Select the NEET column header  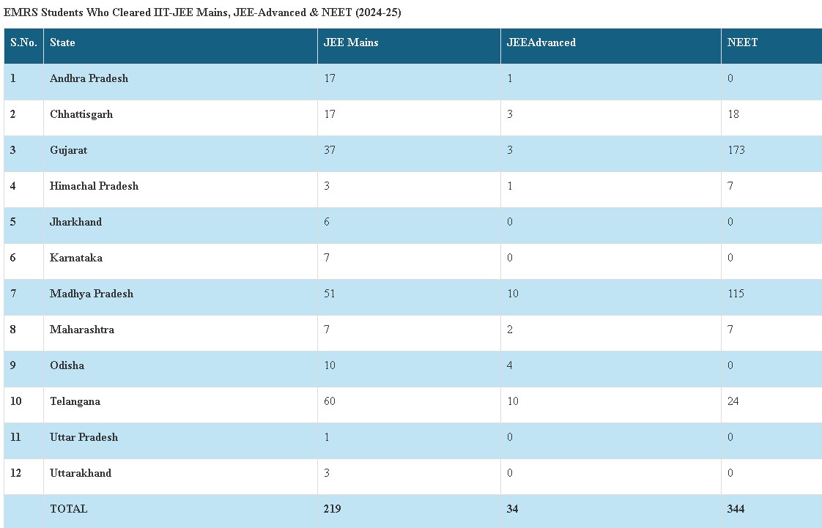tap(742, 42)
